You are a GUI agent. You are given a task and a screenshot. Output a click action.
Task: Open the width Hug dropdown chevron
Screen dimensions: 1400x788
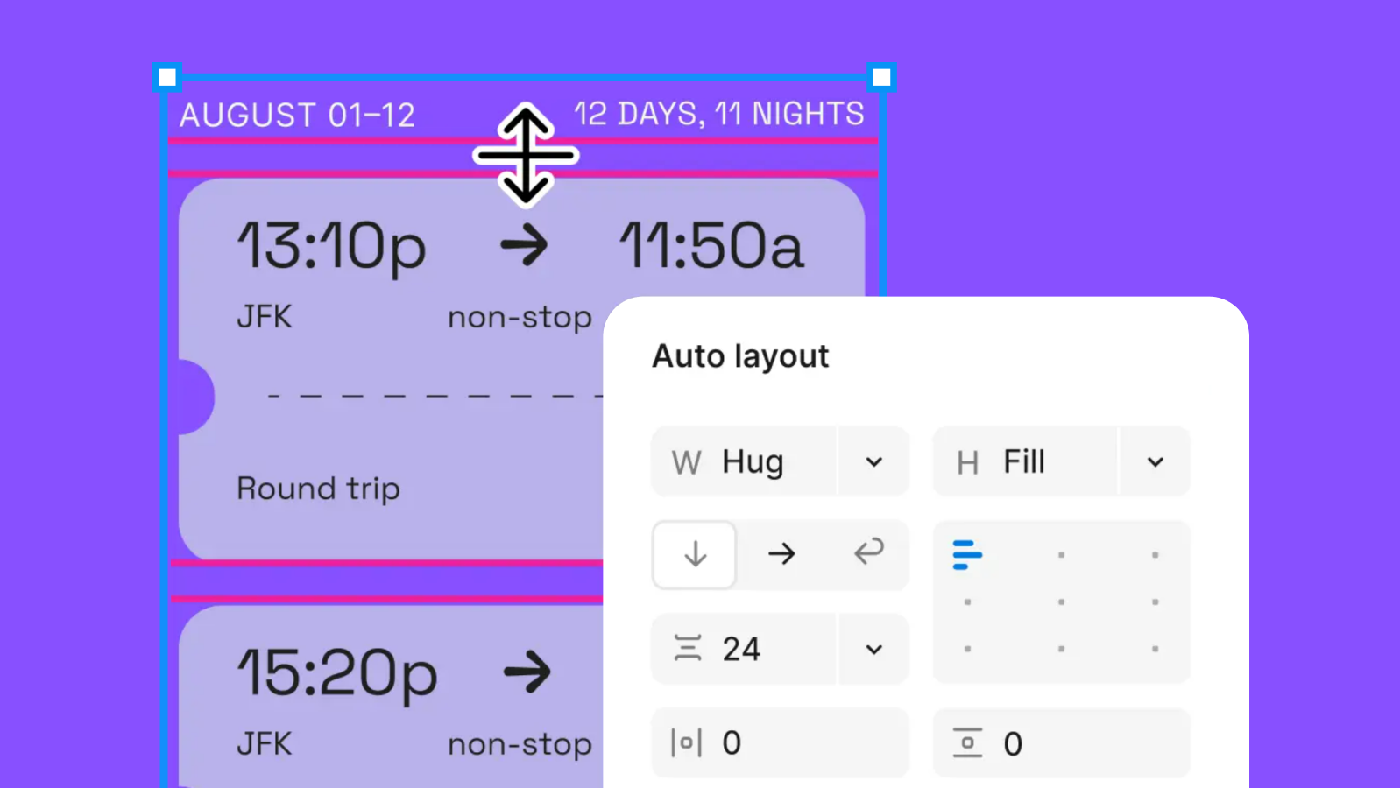coord(873,462)
